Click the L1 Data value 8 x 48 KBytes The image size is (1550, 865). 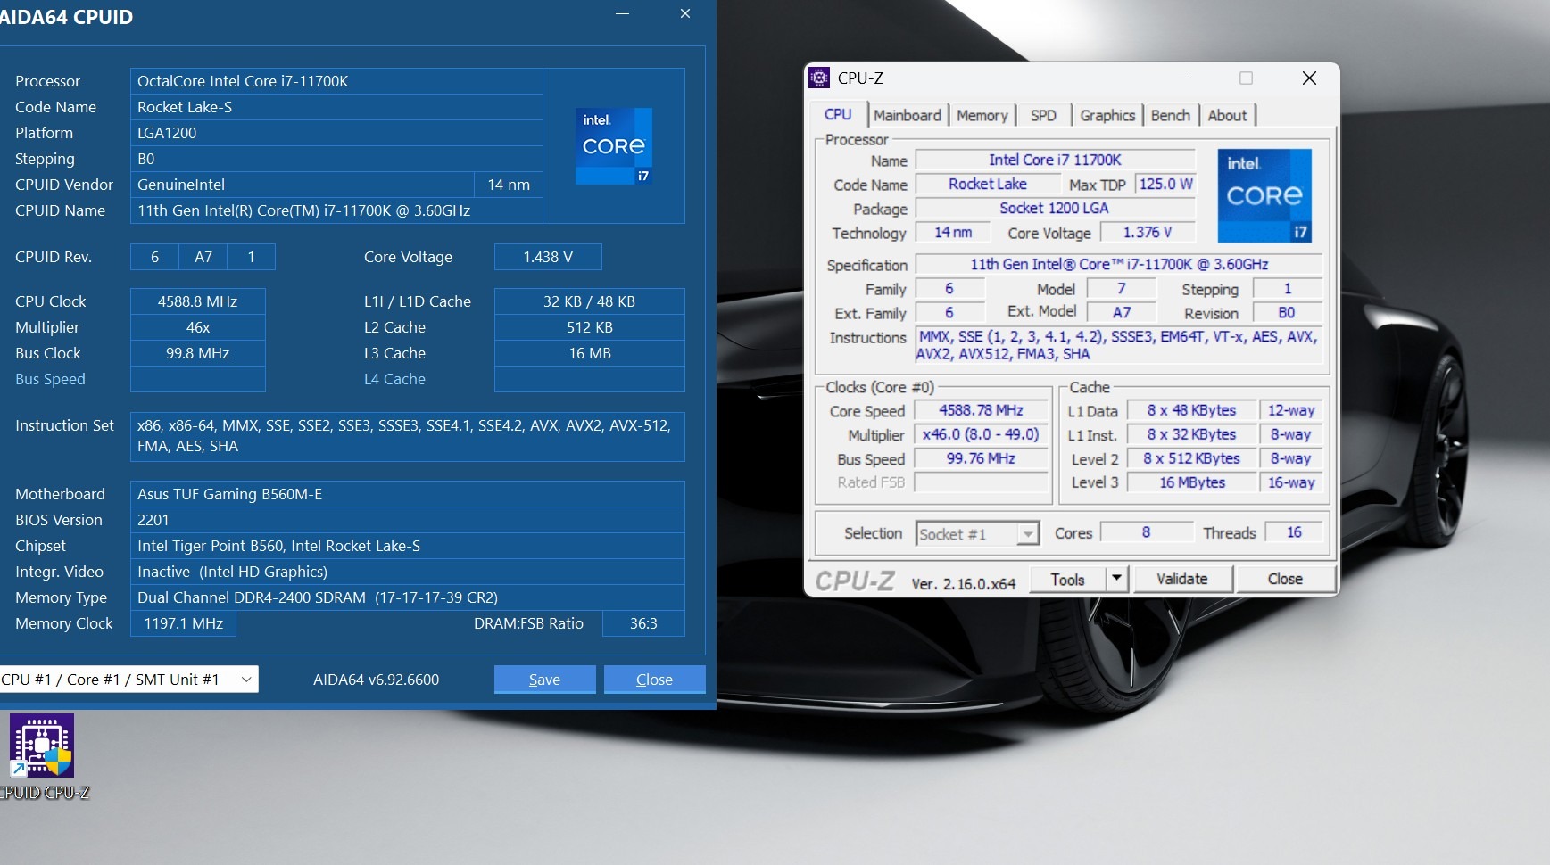(1191, 410)
